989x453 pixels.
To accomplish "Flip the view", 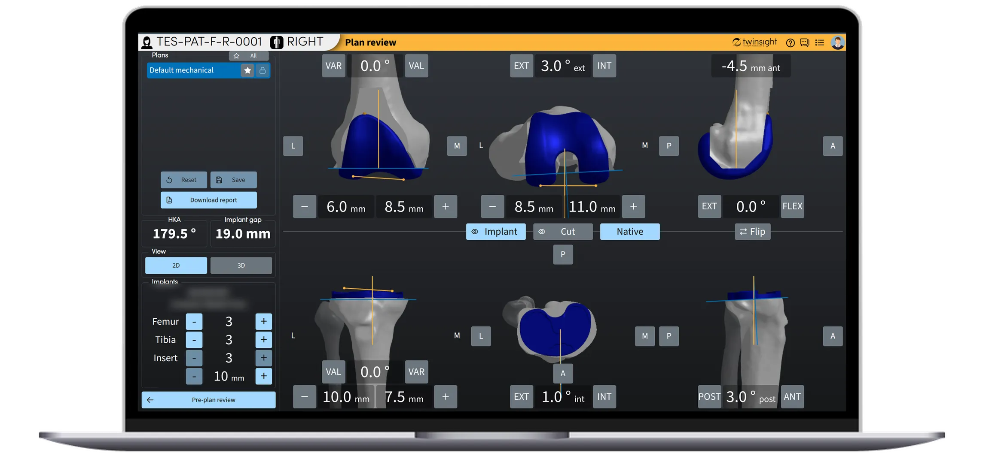I will click(x=753, y=232).
